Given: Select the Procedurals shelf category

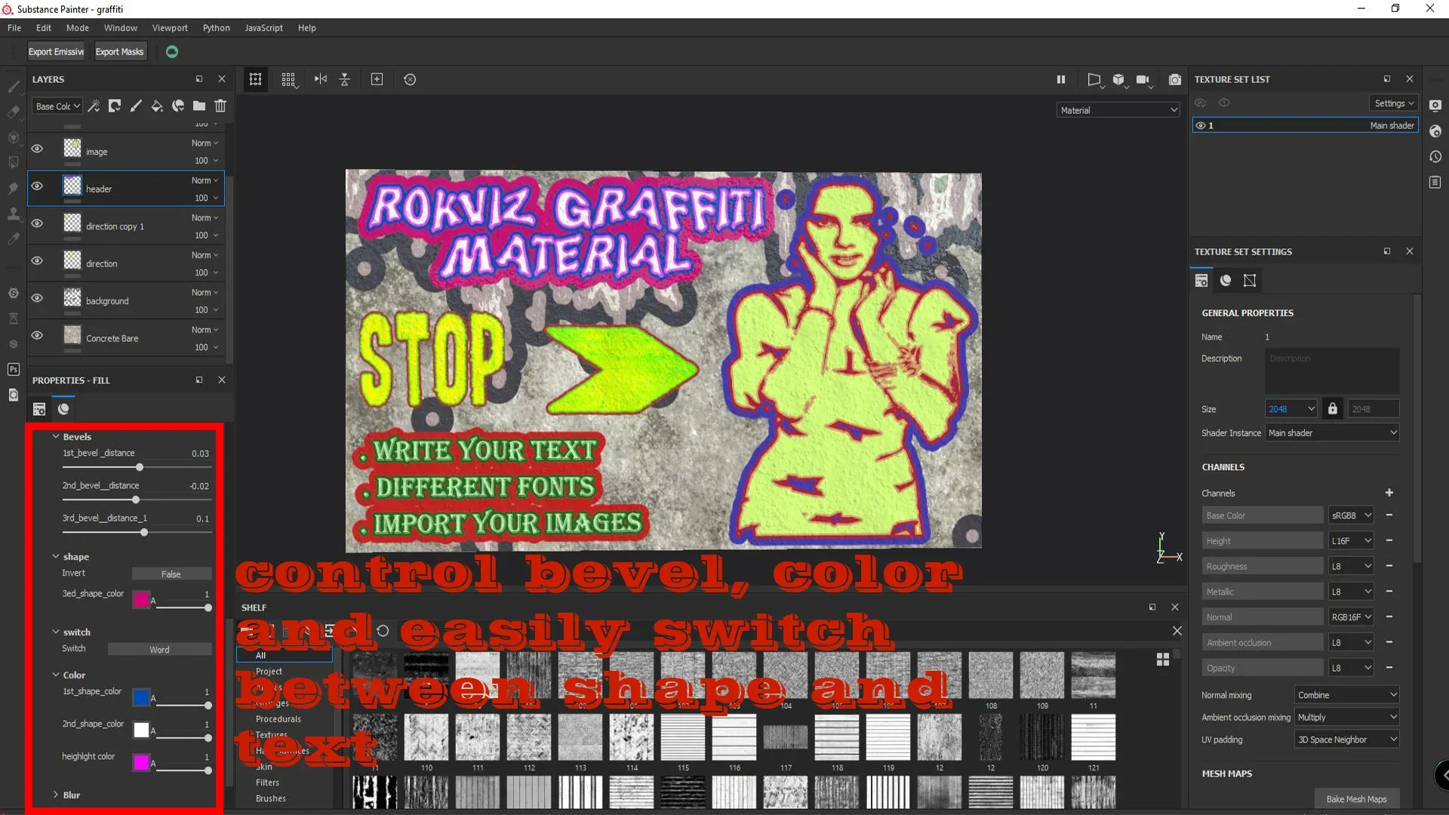Looking at the screenshot, I should tap(278, 719).
